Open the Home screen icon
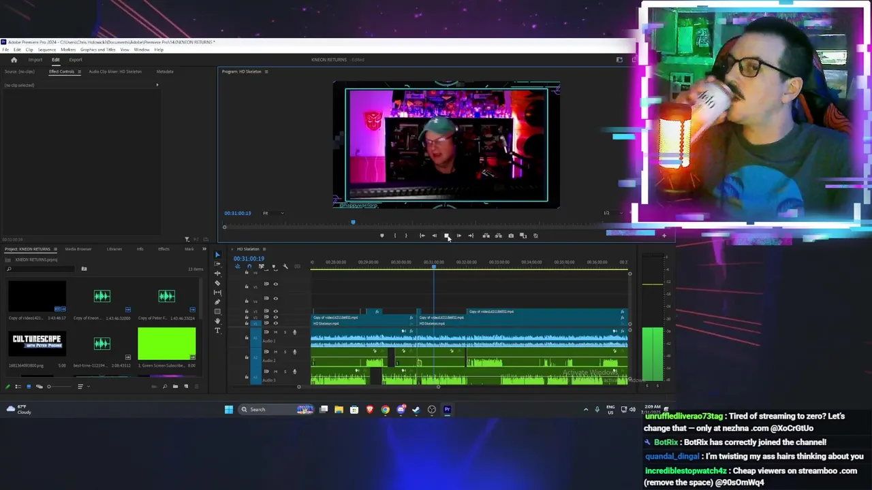 (x=14, y=60)
